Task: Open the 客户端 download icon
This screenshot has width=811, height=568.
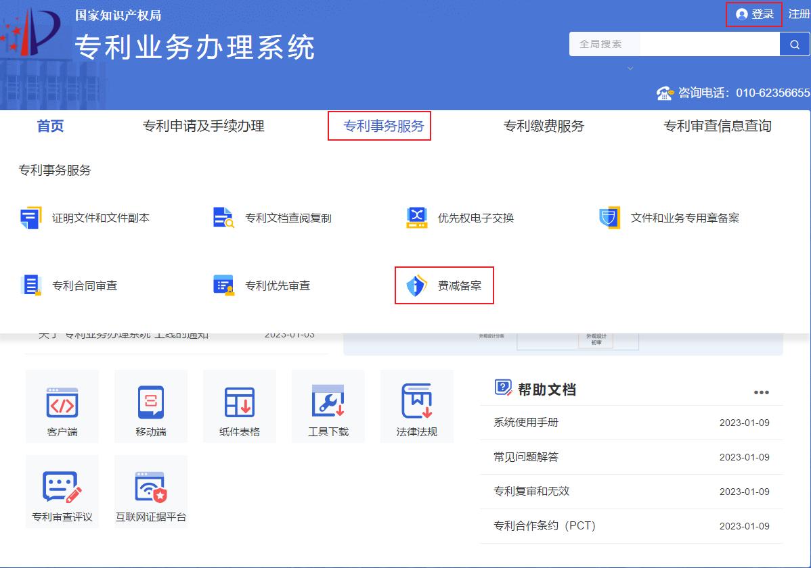Action: coord(62,406)
